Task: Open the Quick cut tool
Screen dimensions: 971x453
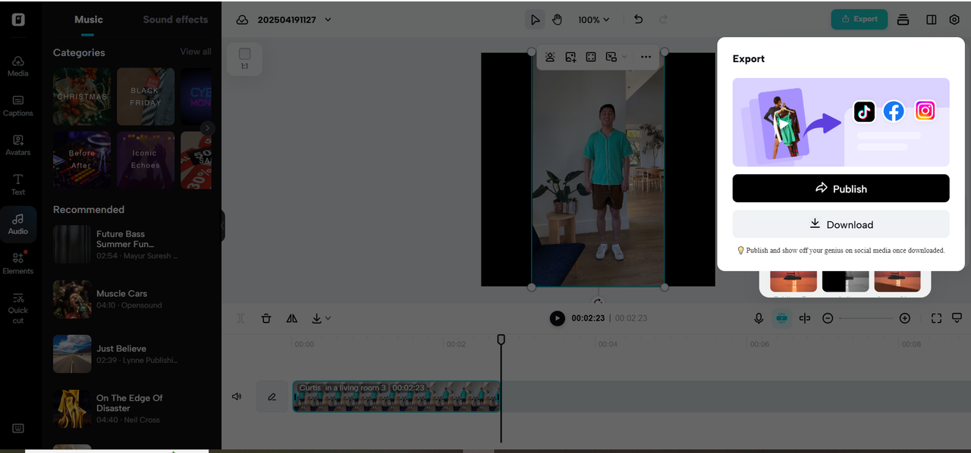Action: coord(18,308)
